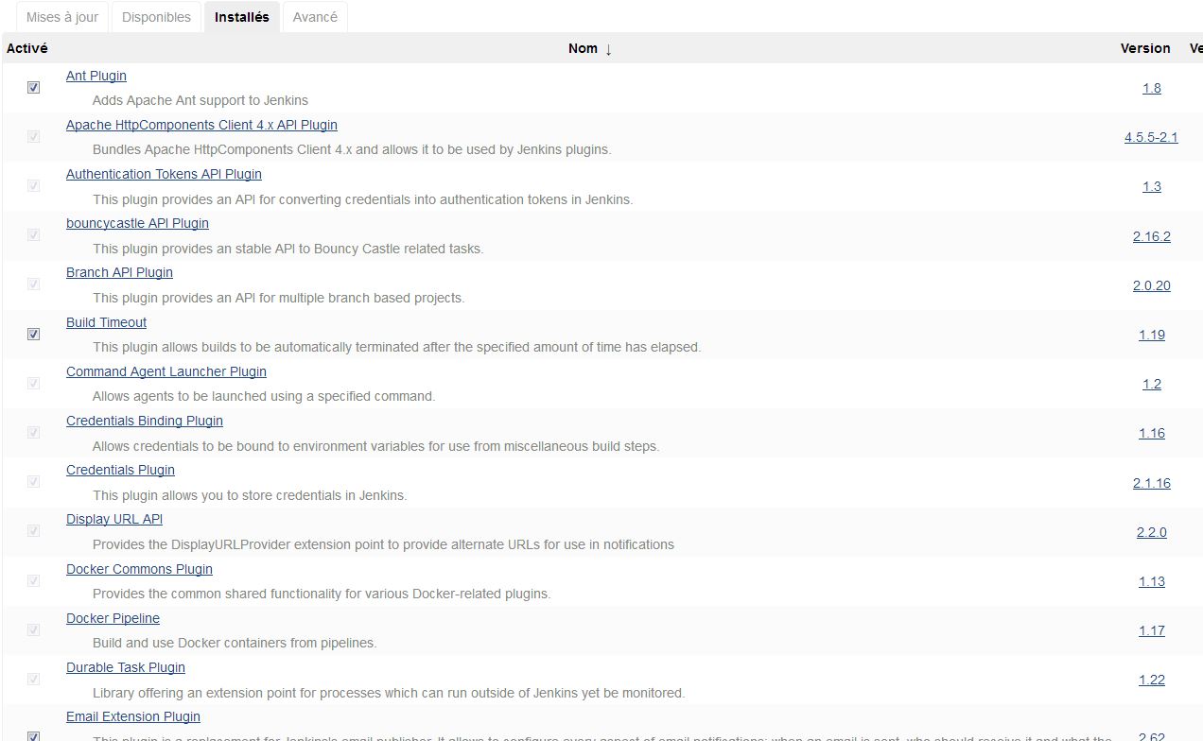1203x741 pixels.
Task: Open the Display URL API link
Action: click(x=114, y=519)
